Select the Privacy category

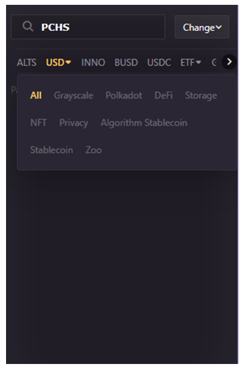(74, 123)
